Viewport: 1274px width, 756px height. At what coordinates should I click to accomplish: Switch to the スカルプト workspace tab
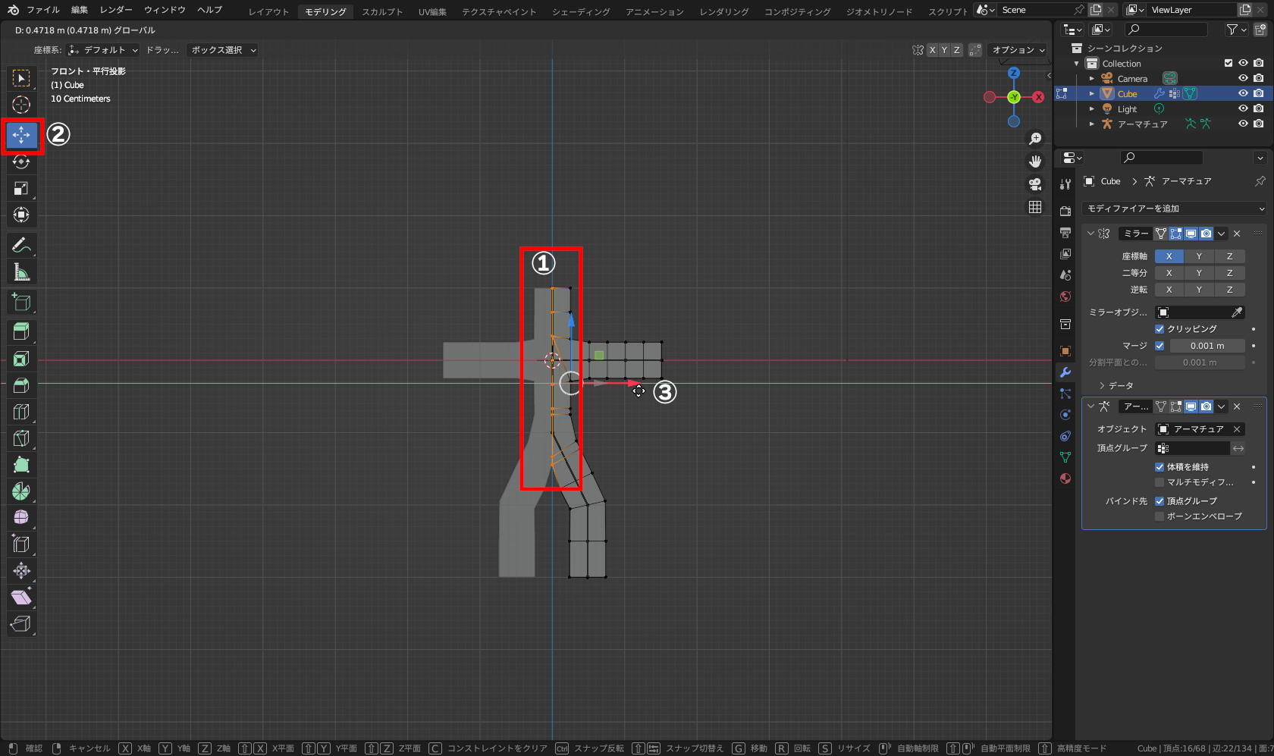(x=382, y=11)
